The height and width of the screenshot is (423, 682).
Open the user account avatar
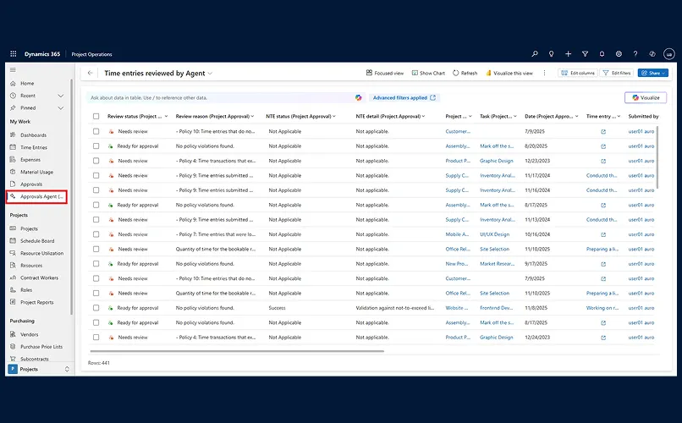coord(668,54)
